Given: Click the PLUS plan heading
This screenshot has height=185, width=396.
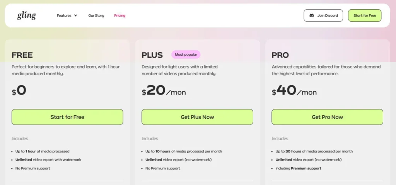Looking at the screenshot, I should coord(152,55).
